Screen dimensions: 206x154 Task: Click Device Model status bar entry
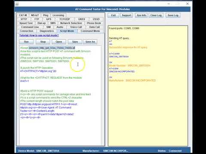[x=39, y=151]
